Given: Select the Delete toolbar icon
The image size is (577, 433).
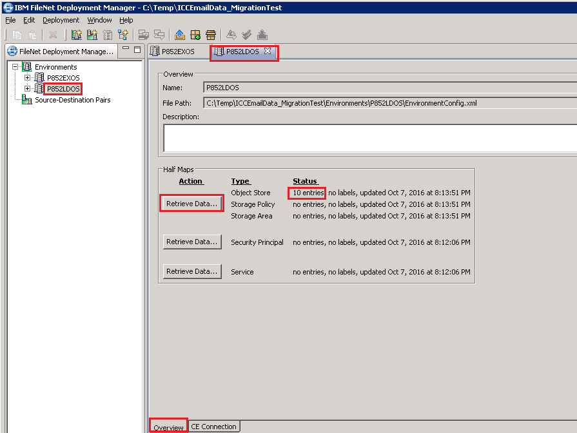Looking at the screenshot, I should tap(54, 35).
